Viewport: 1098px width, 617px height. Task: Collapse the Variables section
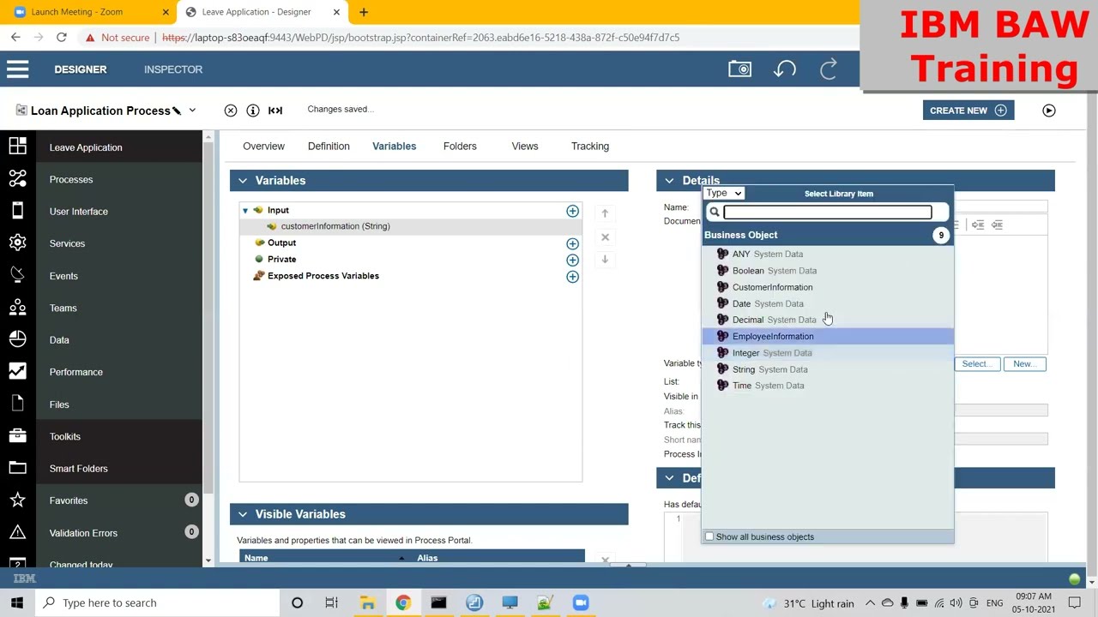tap(243, 181)
